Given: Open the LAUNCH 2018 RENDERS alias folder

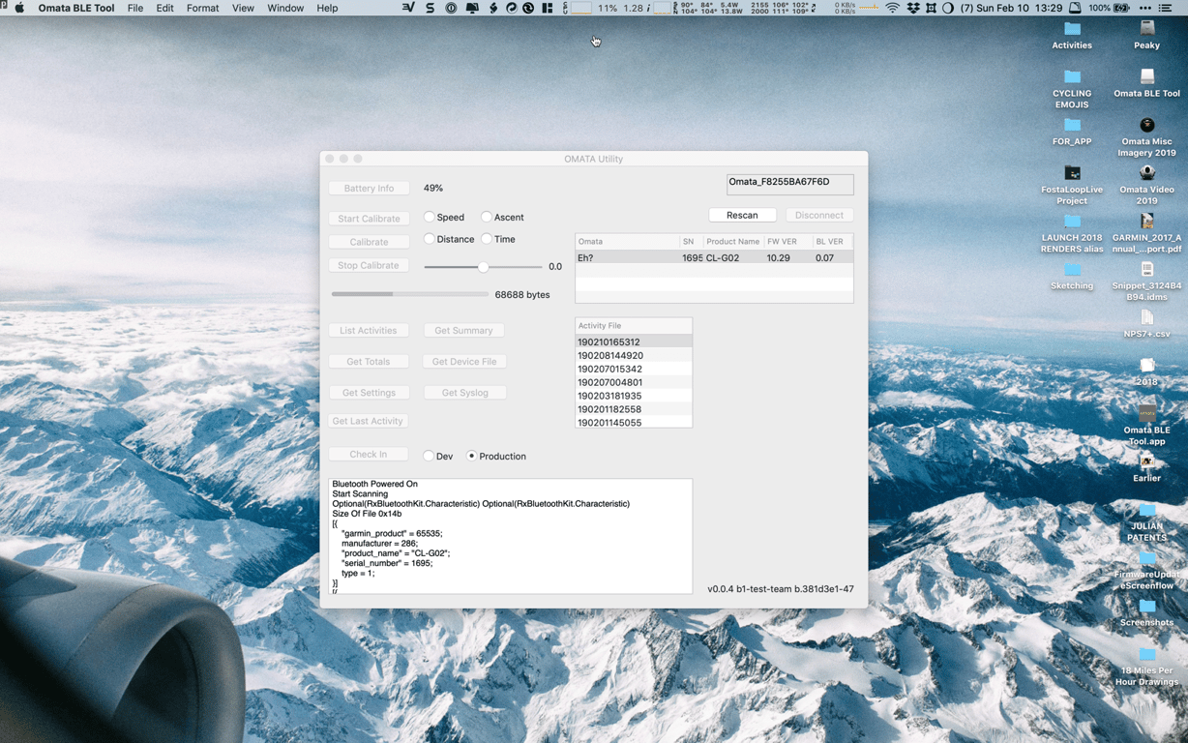Looking at the screenshot, I should pos(1072,222).
